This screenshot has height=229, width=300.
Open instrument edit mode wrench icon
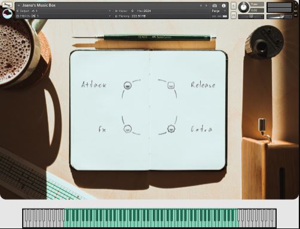(x=7, y=5)
